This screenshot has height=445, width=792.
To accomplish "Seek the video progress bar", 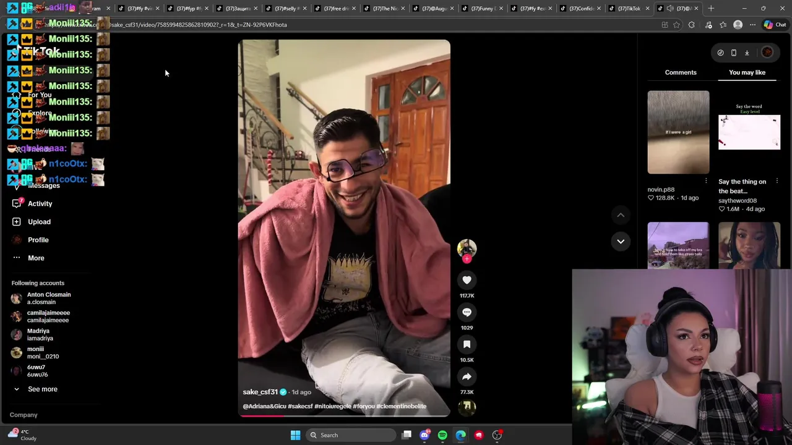I will tap(344, 416).
